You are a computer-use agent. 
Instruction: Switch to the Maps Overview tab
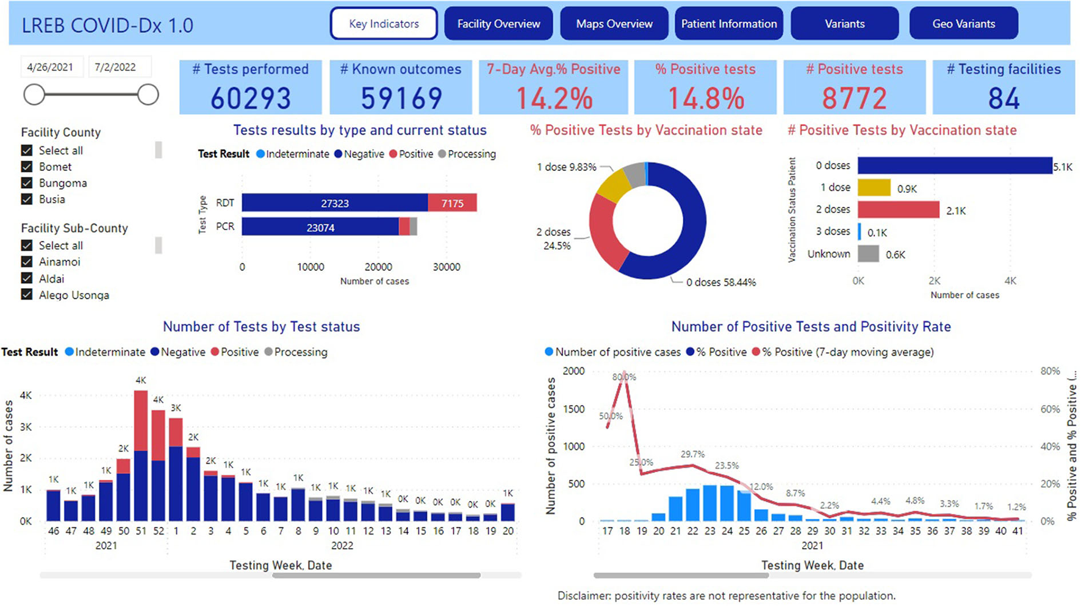pyautogui.click(x=614, y=24)
